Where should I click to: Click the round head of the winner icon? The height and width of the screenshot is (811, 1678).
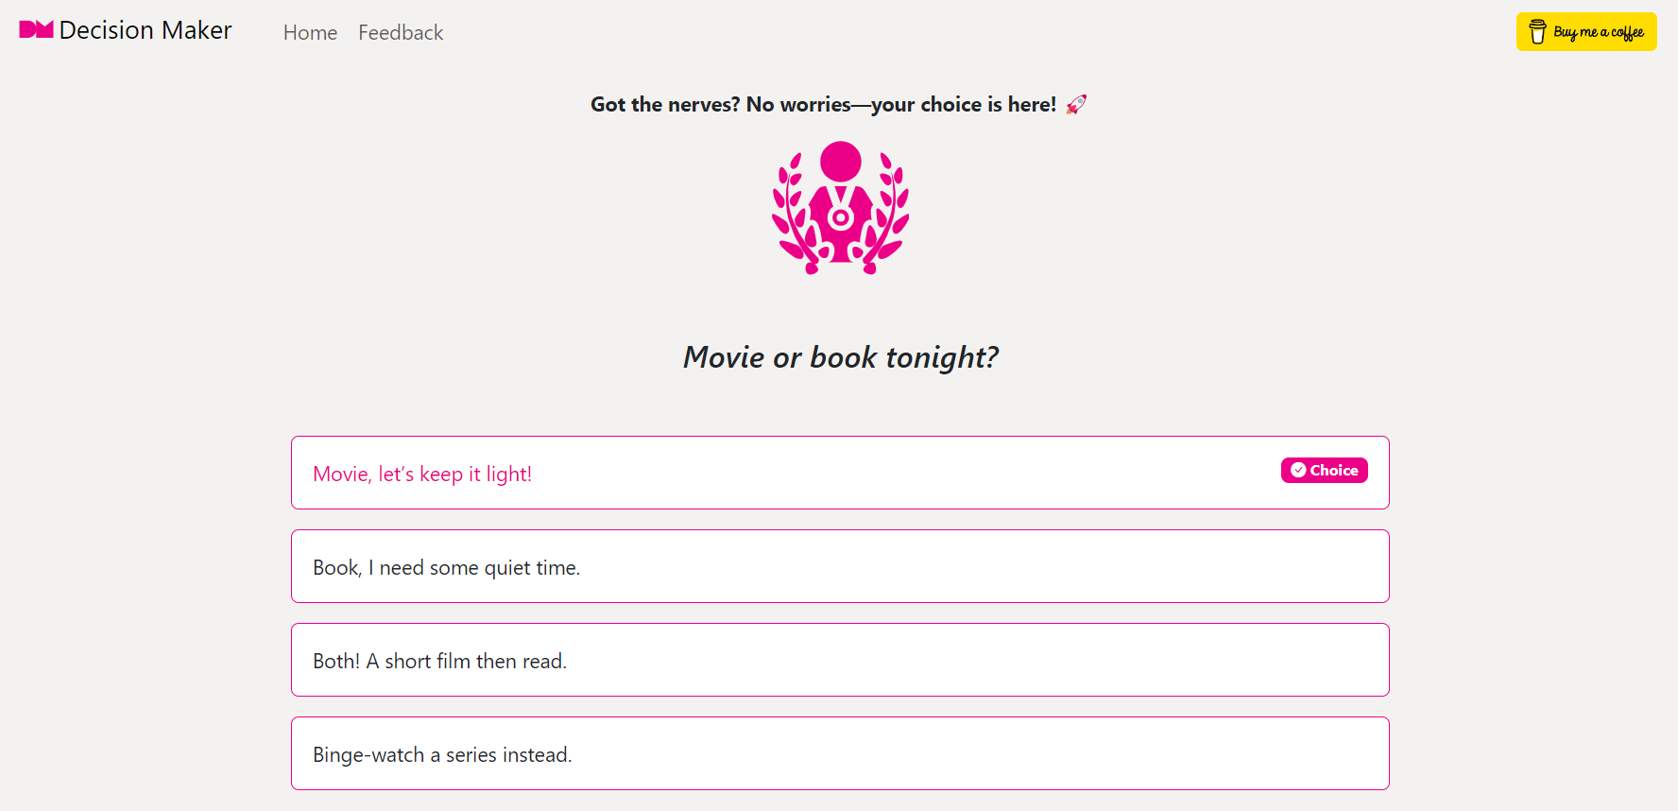pos(840,162)
